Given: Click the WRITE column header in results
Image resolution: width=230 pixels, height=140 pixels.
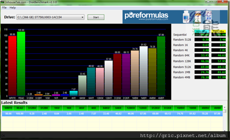Looking at the screenshot, I should point(8,108).
